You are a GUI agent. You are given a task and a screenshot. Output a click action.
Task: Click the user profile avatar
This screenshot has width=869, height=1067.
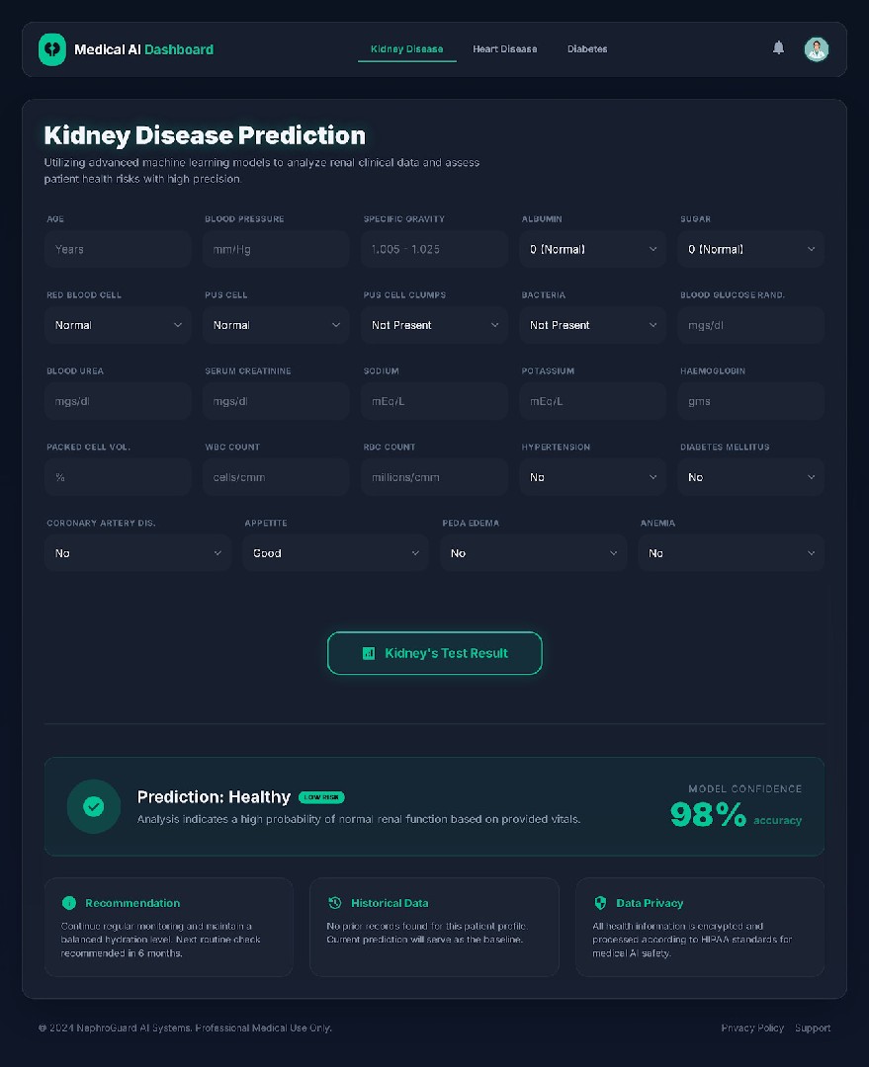[x=816, y=48]
